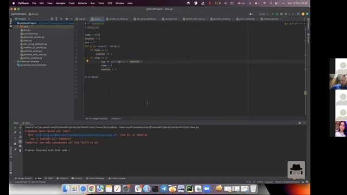Screen dimensions: 347x195
Task: Click the Collapse All icon in Project panel header
Action: tap(61, 19)
